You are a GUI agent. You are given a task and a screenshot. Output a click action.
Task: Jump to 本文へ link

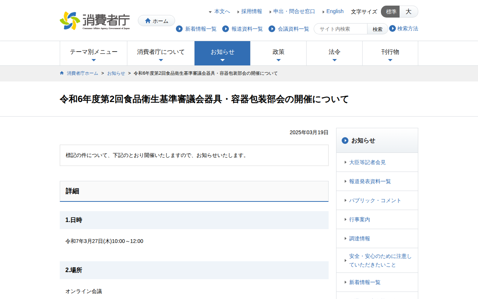222,11
